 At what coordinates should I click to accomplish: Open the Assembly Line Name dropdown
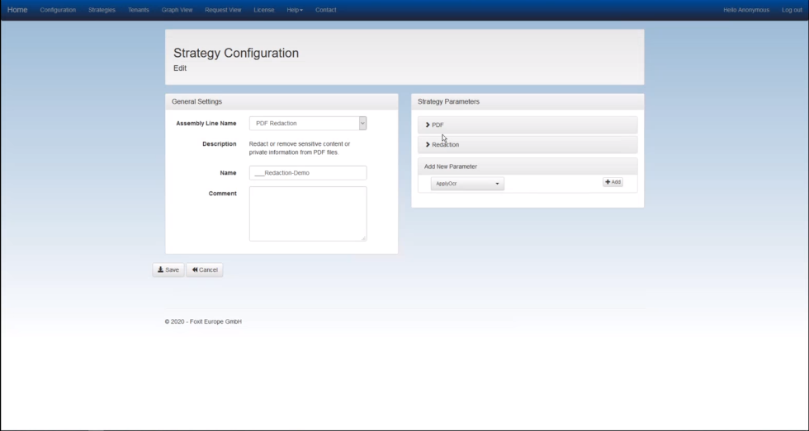click(308, 124)
